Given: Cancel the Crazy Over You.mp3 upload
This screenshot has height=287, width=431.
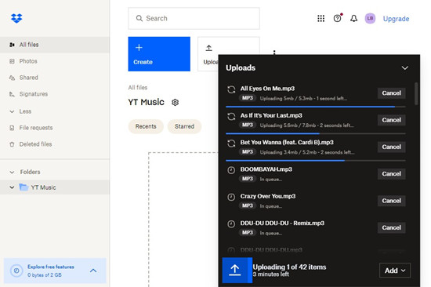Looking at the screenshot, I should point(391,201).
